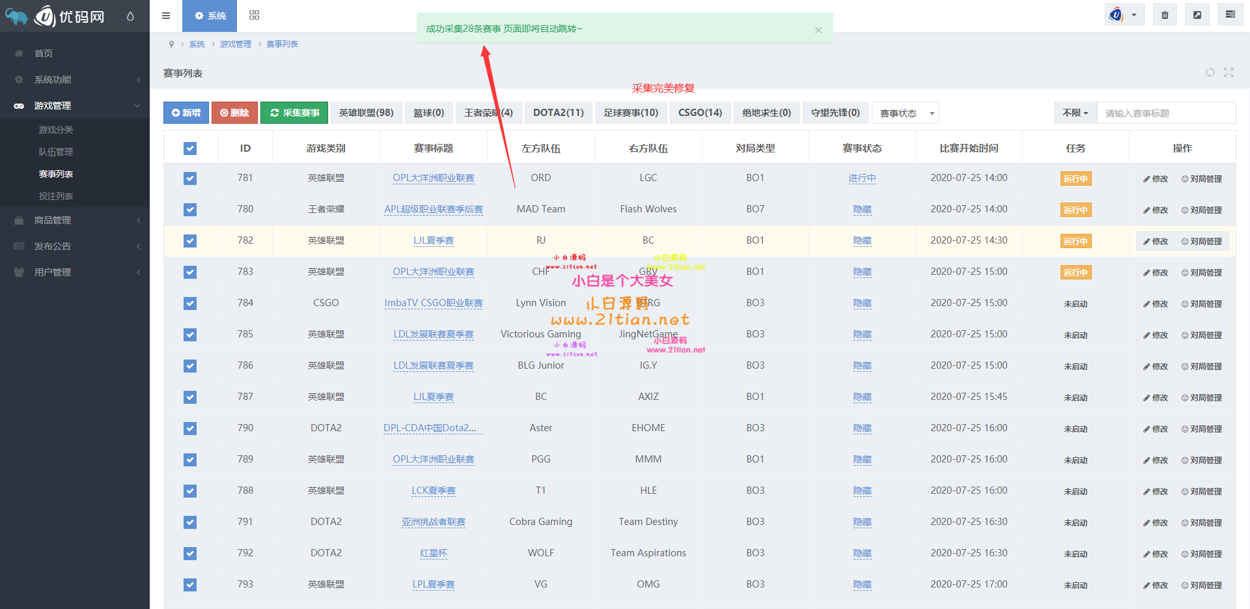Click the hamburger menu toggle icon

pyautogui.click(x=166, y=16)
